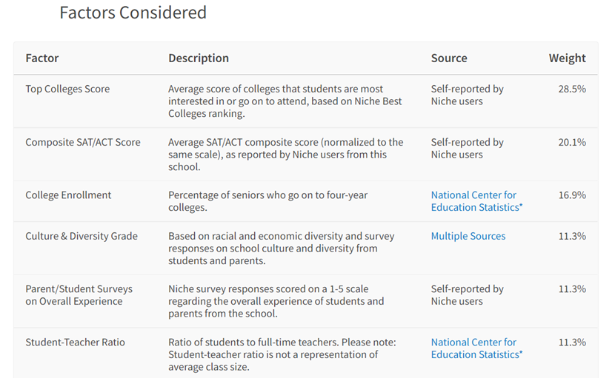Select the Culture & Diversity Grade factor name
This screenshot has height=378, width=615.
point(82,236)
